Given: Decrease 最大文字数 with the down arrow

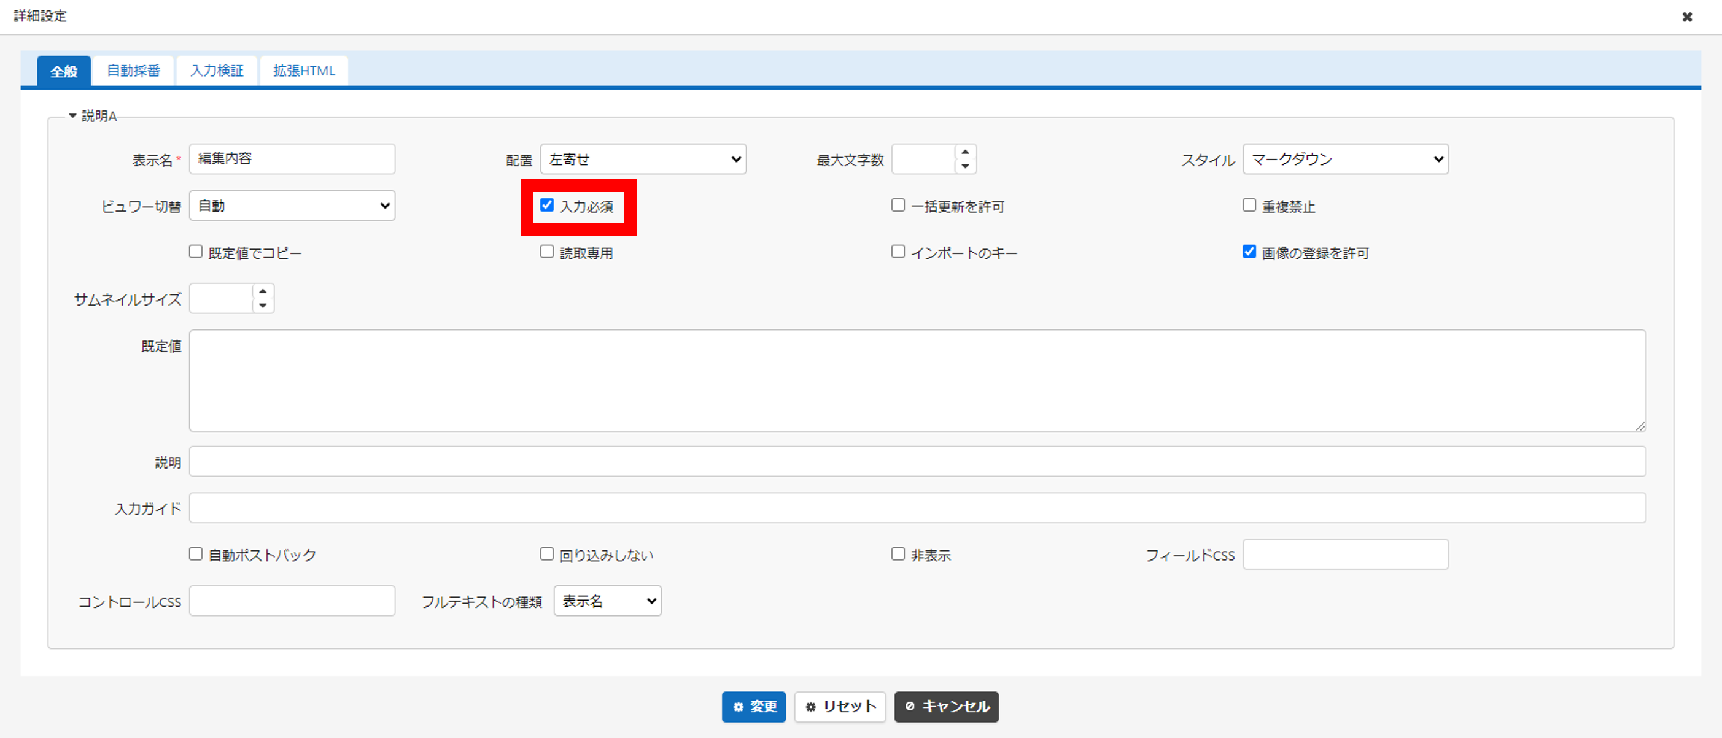Looking at the screenshot, I should pos(965,166).
